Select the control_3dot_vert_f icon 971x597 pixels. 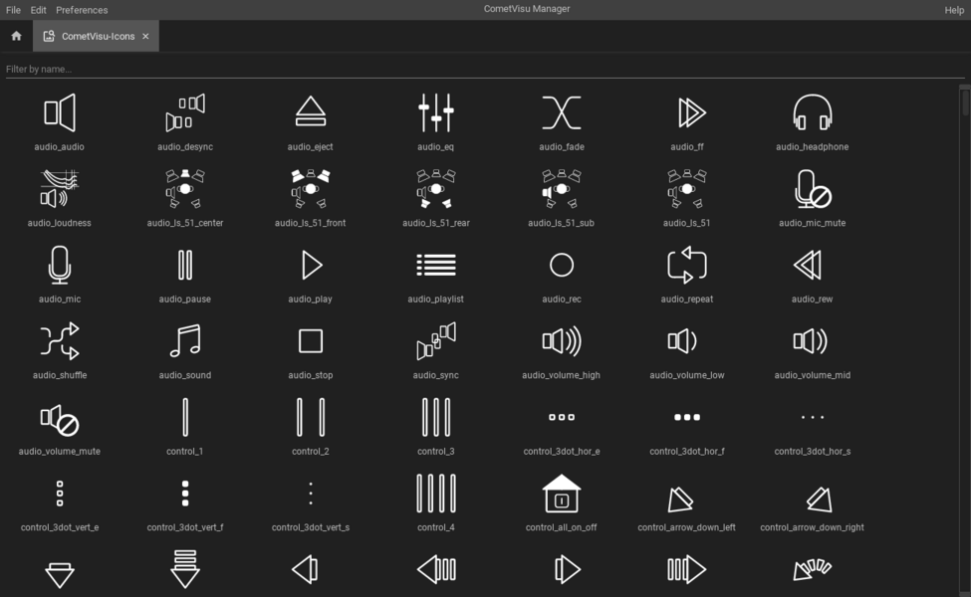pyautogui.click(x=185, y=494)
